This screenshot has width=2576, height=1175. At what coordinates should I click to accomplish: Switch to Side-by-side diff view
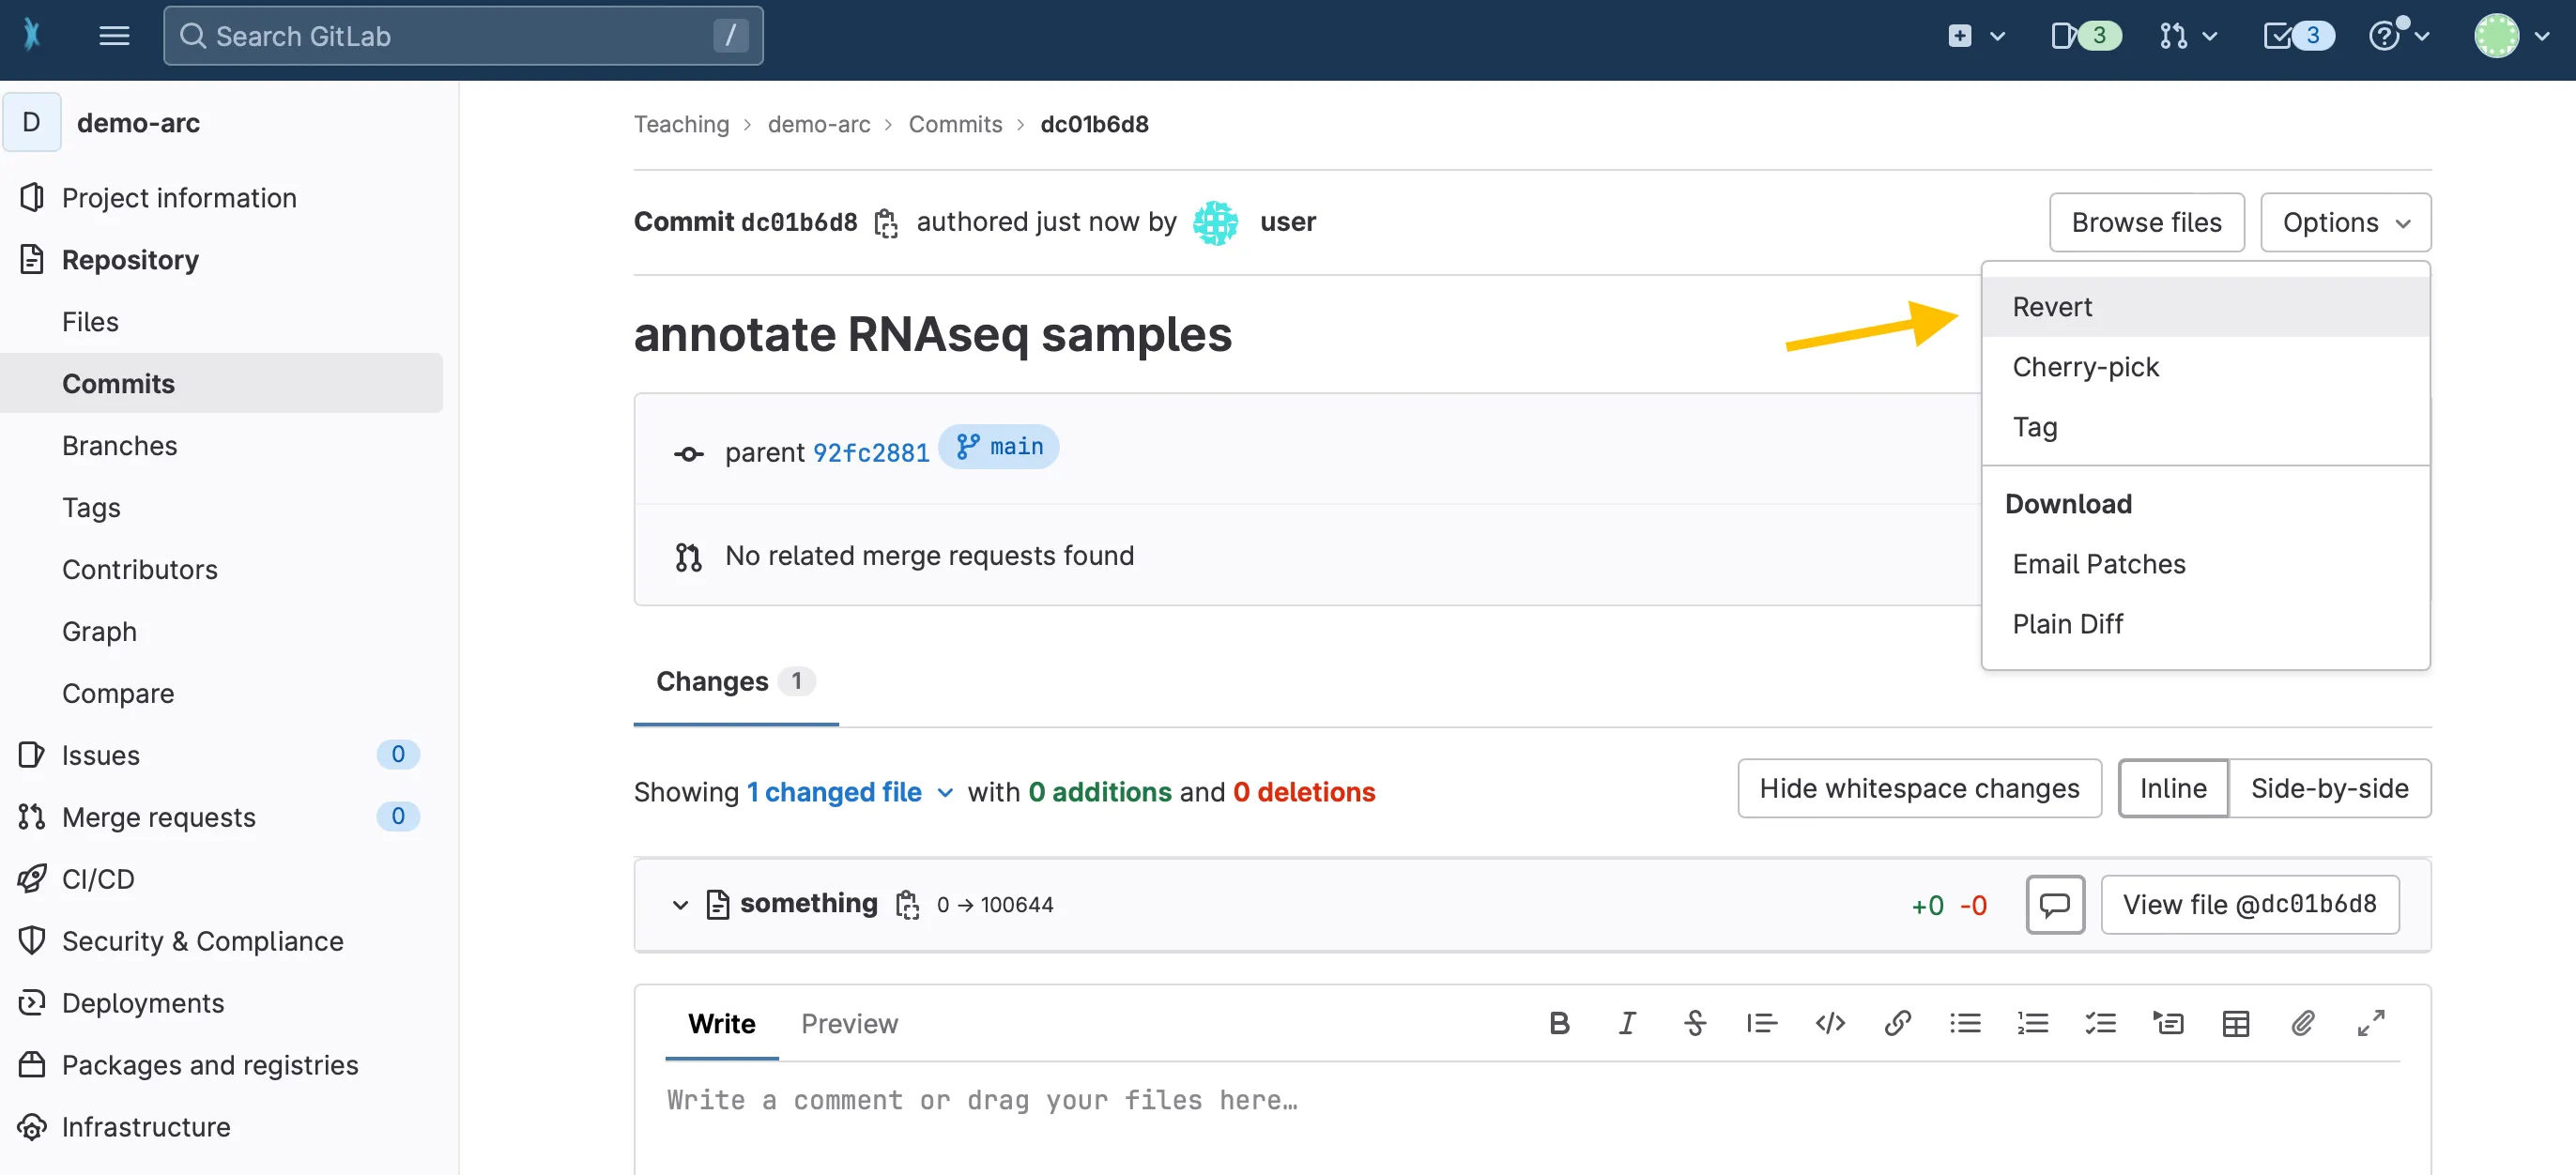tap(2329, 788)
